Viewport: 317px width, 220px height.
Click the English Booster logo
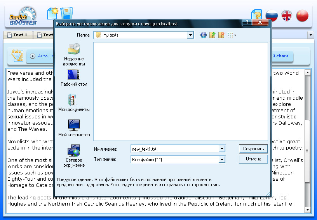coord(23,16)
